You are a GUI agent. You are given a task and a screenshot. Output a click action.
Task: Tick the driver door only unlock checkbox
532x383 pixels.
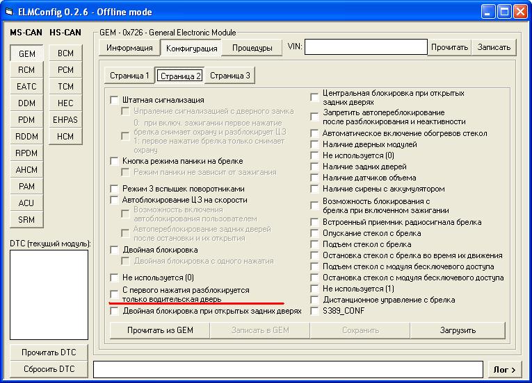click(114, 294)
